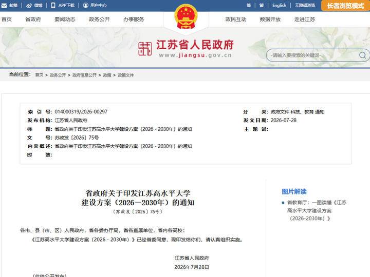Open the 省教育厅 一图读懂 article link
This screenshot has height=277, width=370.
(317, 210)
